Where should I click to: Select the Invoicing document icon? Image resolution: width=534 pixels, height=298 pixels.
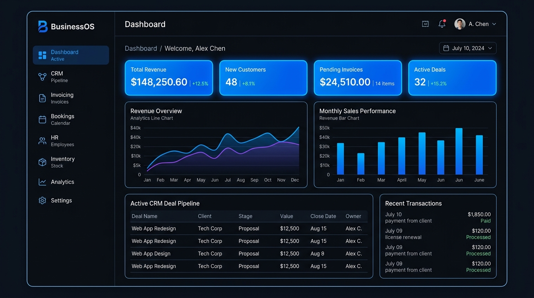[x=42, y=98]
